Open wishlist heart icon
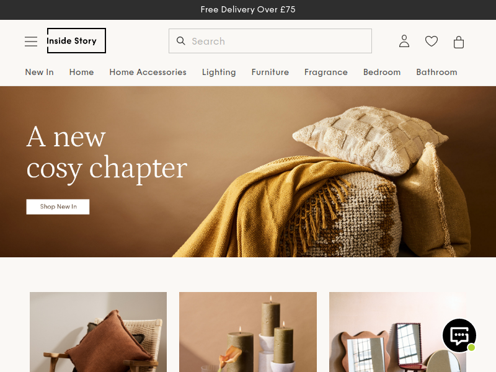The width and height of the screenshot is (496, 372). tap(431, 41)
